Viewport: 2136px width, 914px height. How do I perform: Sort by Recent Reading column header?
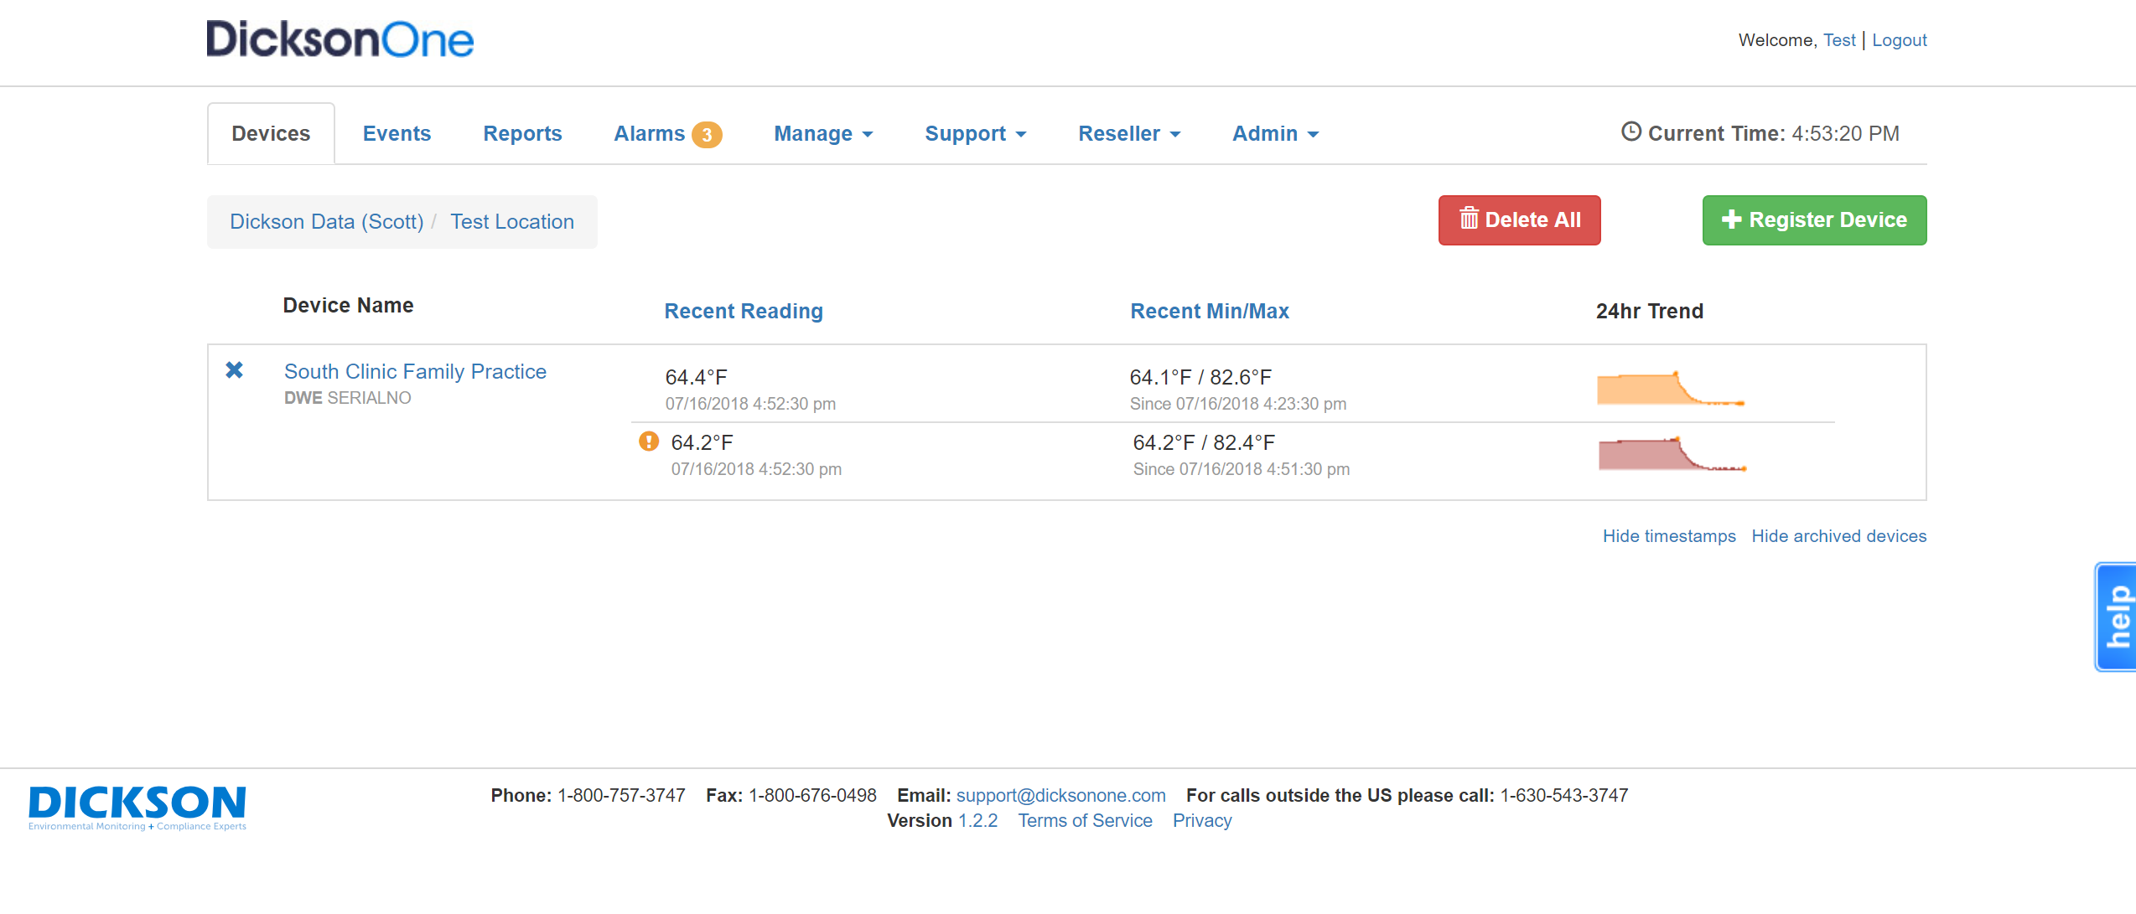(x=744, y=312)
